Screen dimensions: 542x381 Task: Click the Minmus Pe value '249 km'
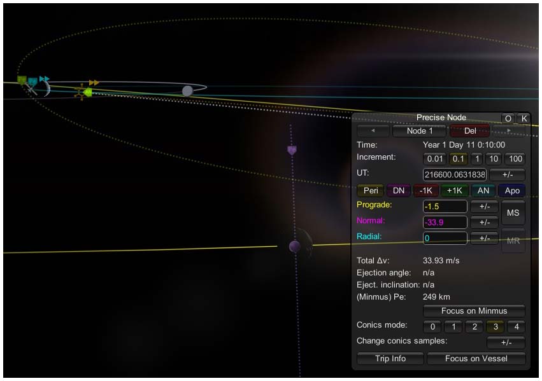(436, 297)
